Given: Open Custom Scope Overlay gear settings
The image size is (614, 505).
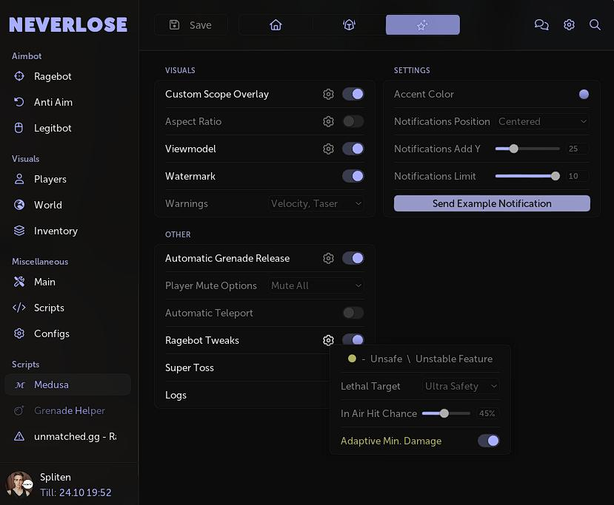Looking at the screenshot, I should tap(328, 95).
